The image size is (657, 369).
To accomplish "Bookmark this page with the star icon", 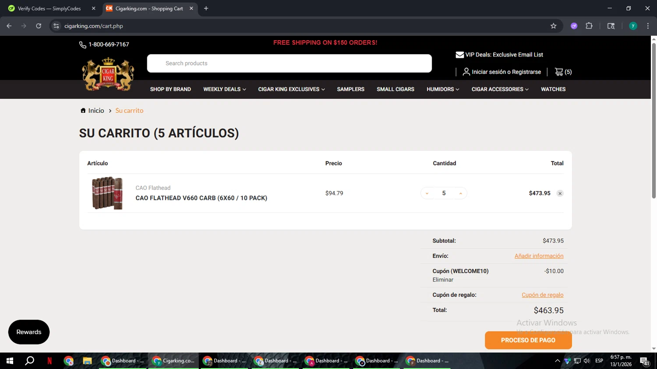I will [x=554, y=26].
